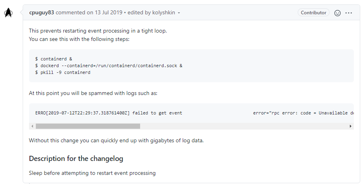
Task: Click the "At this point you will be spammed" text
Action: (x=93, y=93)
